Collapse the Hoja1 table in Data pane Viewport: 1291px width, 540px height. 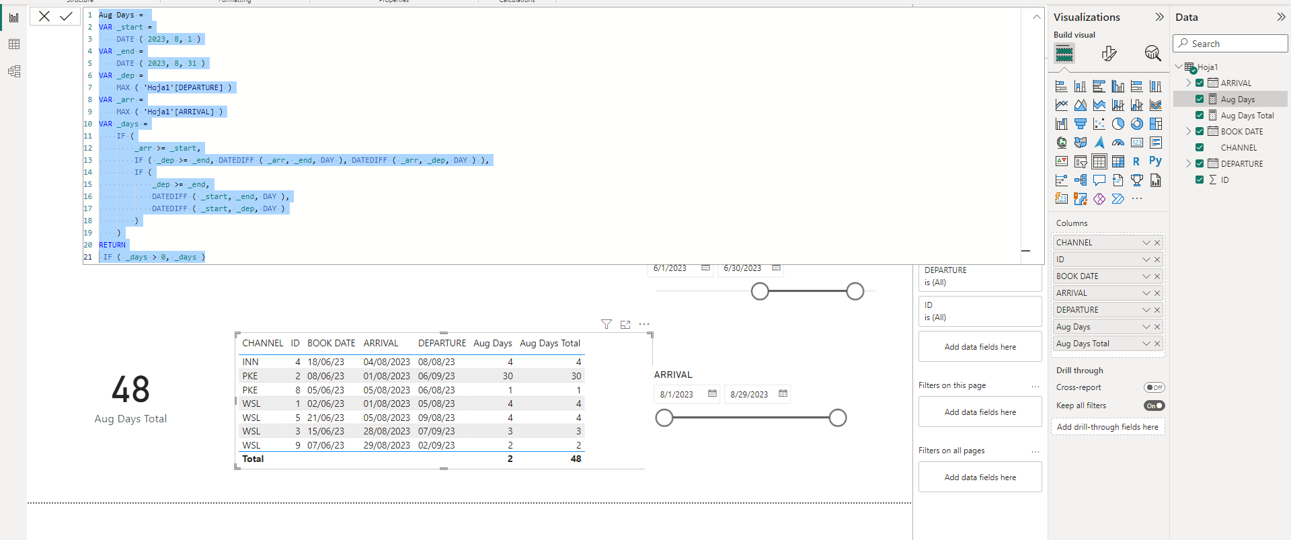coord(1179,67)
